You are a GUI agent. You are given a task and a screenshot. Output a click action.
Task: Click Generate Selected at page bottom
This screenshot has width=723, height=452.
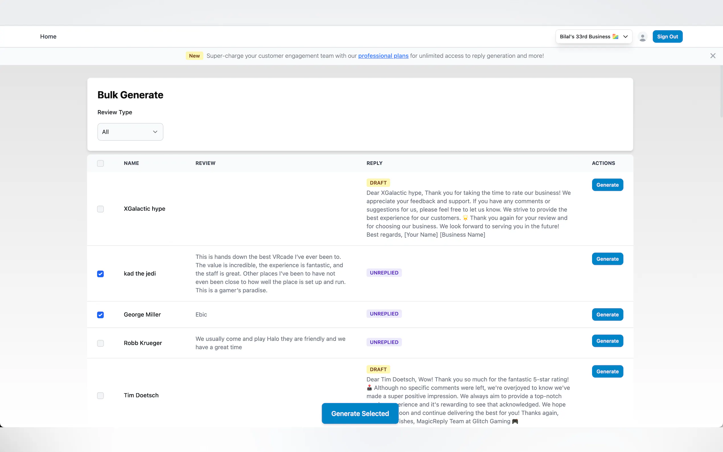click(359, 414)
